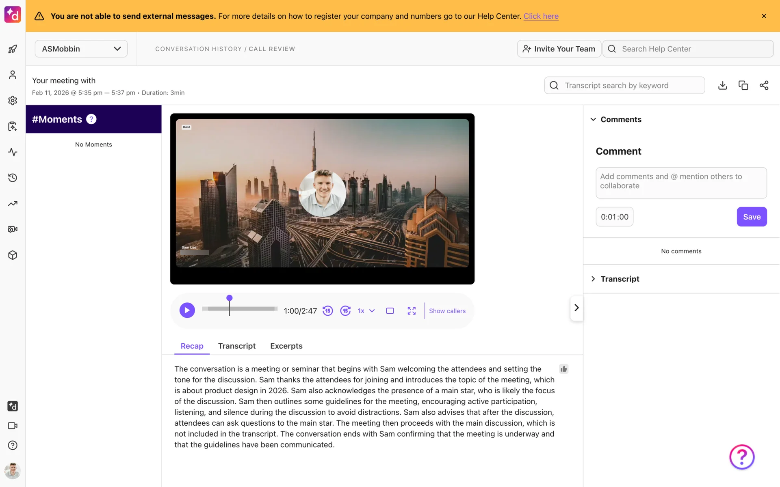This screenshot has width=780, height=487.
Task: Open conversation history in left sidebar
Action: point(13,178)
